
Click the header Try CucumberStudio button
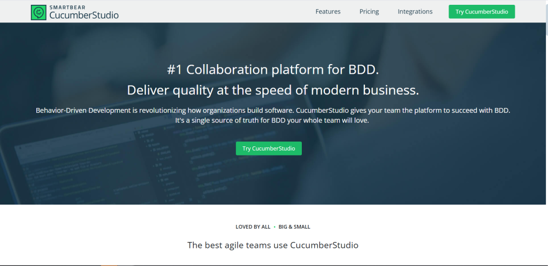[482, 12]
